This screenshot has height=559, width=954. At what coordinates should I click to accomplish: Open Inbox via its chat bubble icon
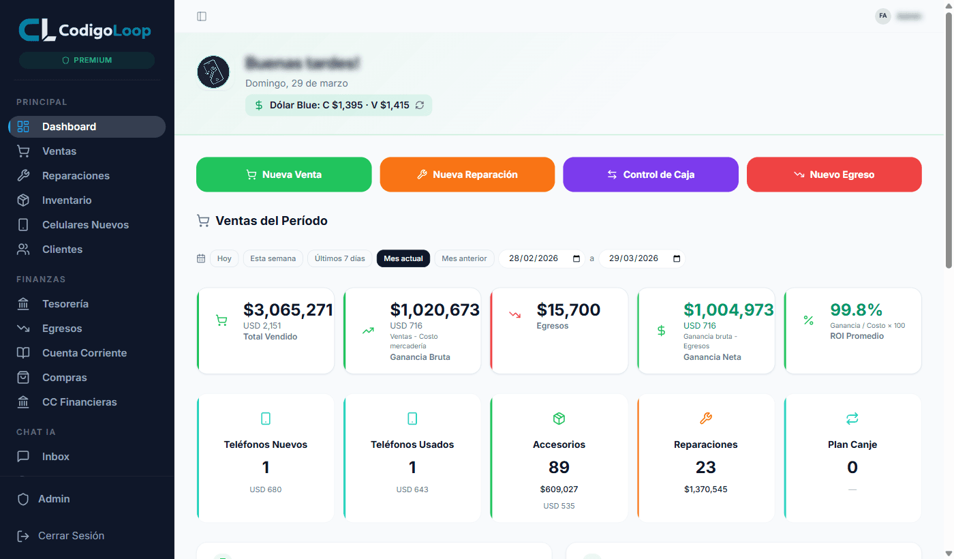coord(23,456)
